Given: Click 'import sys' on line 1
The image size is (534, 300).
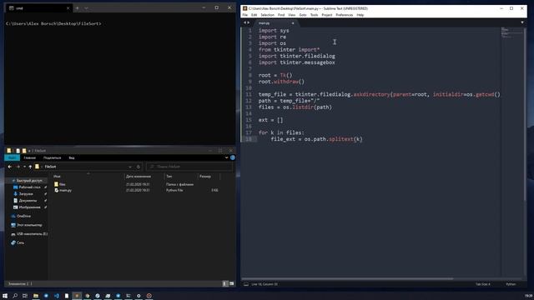Looking at the screenshot, I should pos(274,31).
